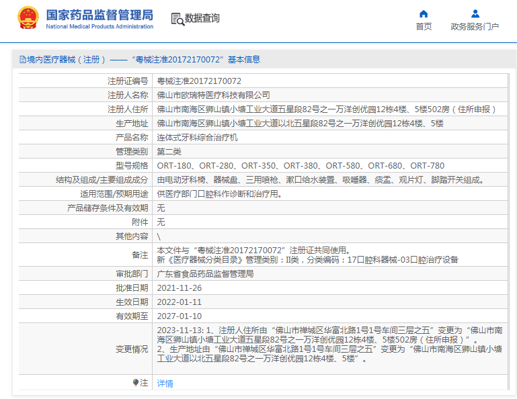Click the 首页 house icon
517x399 pixels.
pos(424,14)
